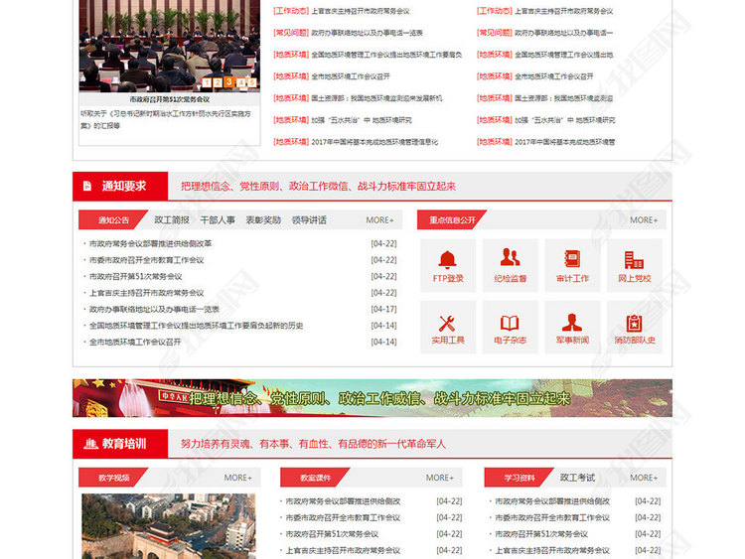Click the document icon beside 通知要求
Screen dimensions: 745x559
coord(87,186)
